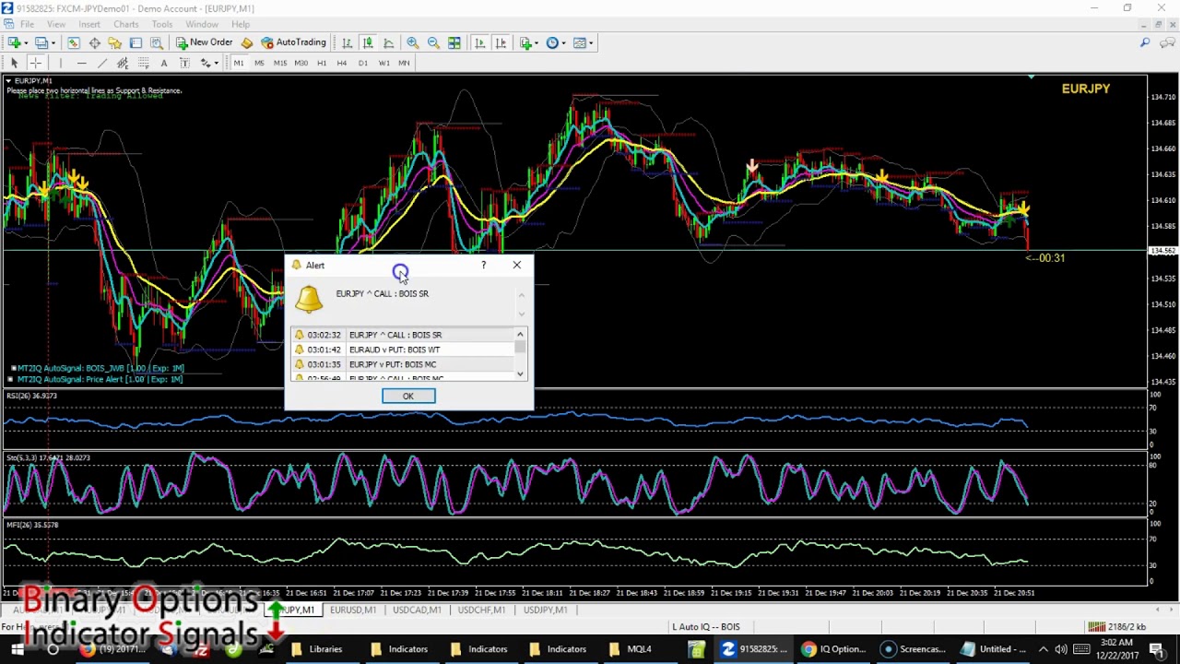This screenshot has width=1180, height=664.
Task: Open the new chart icon
Action: click(14, 42)
